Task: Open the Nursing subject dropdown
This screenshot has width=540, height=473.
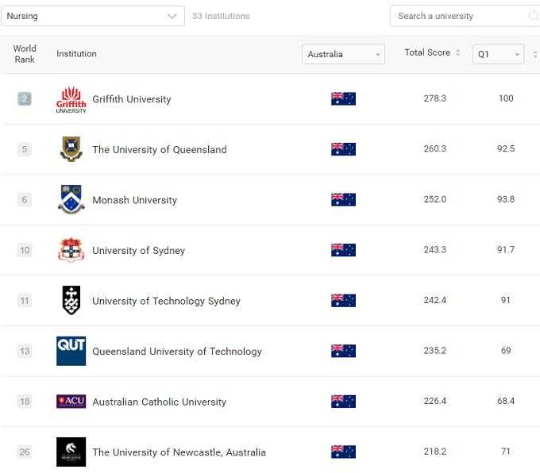Action: point(92,16)
